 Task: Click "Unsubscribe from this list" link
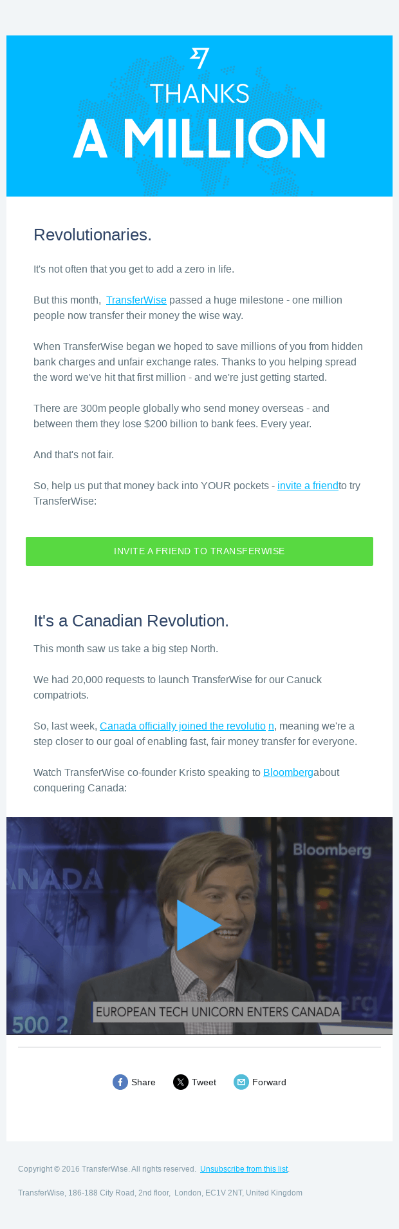[244, 1169]
